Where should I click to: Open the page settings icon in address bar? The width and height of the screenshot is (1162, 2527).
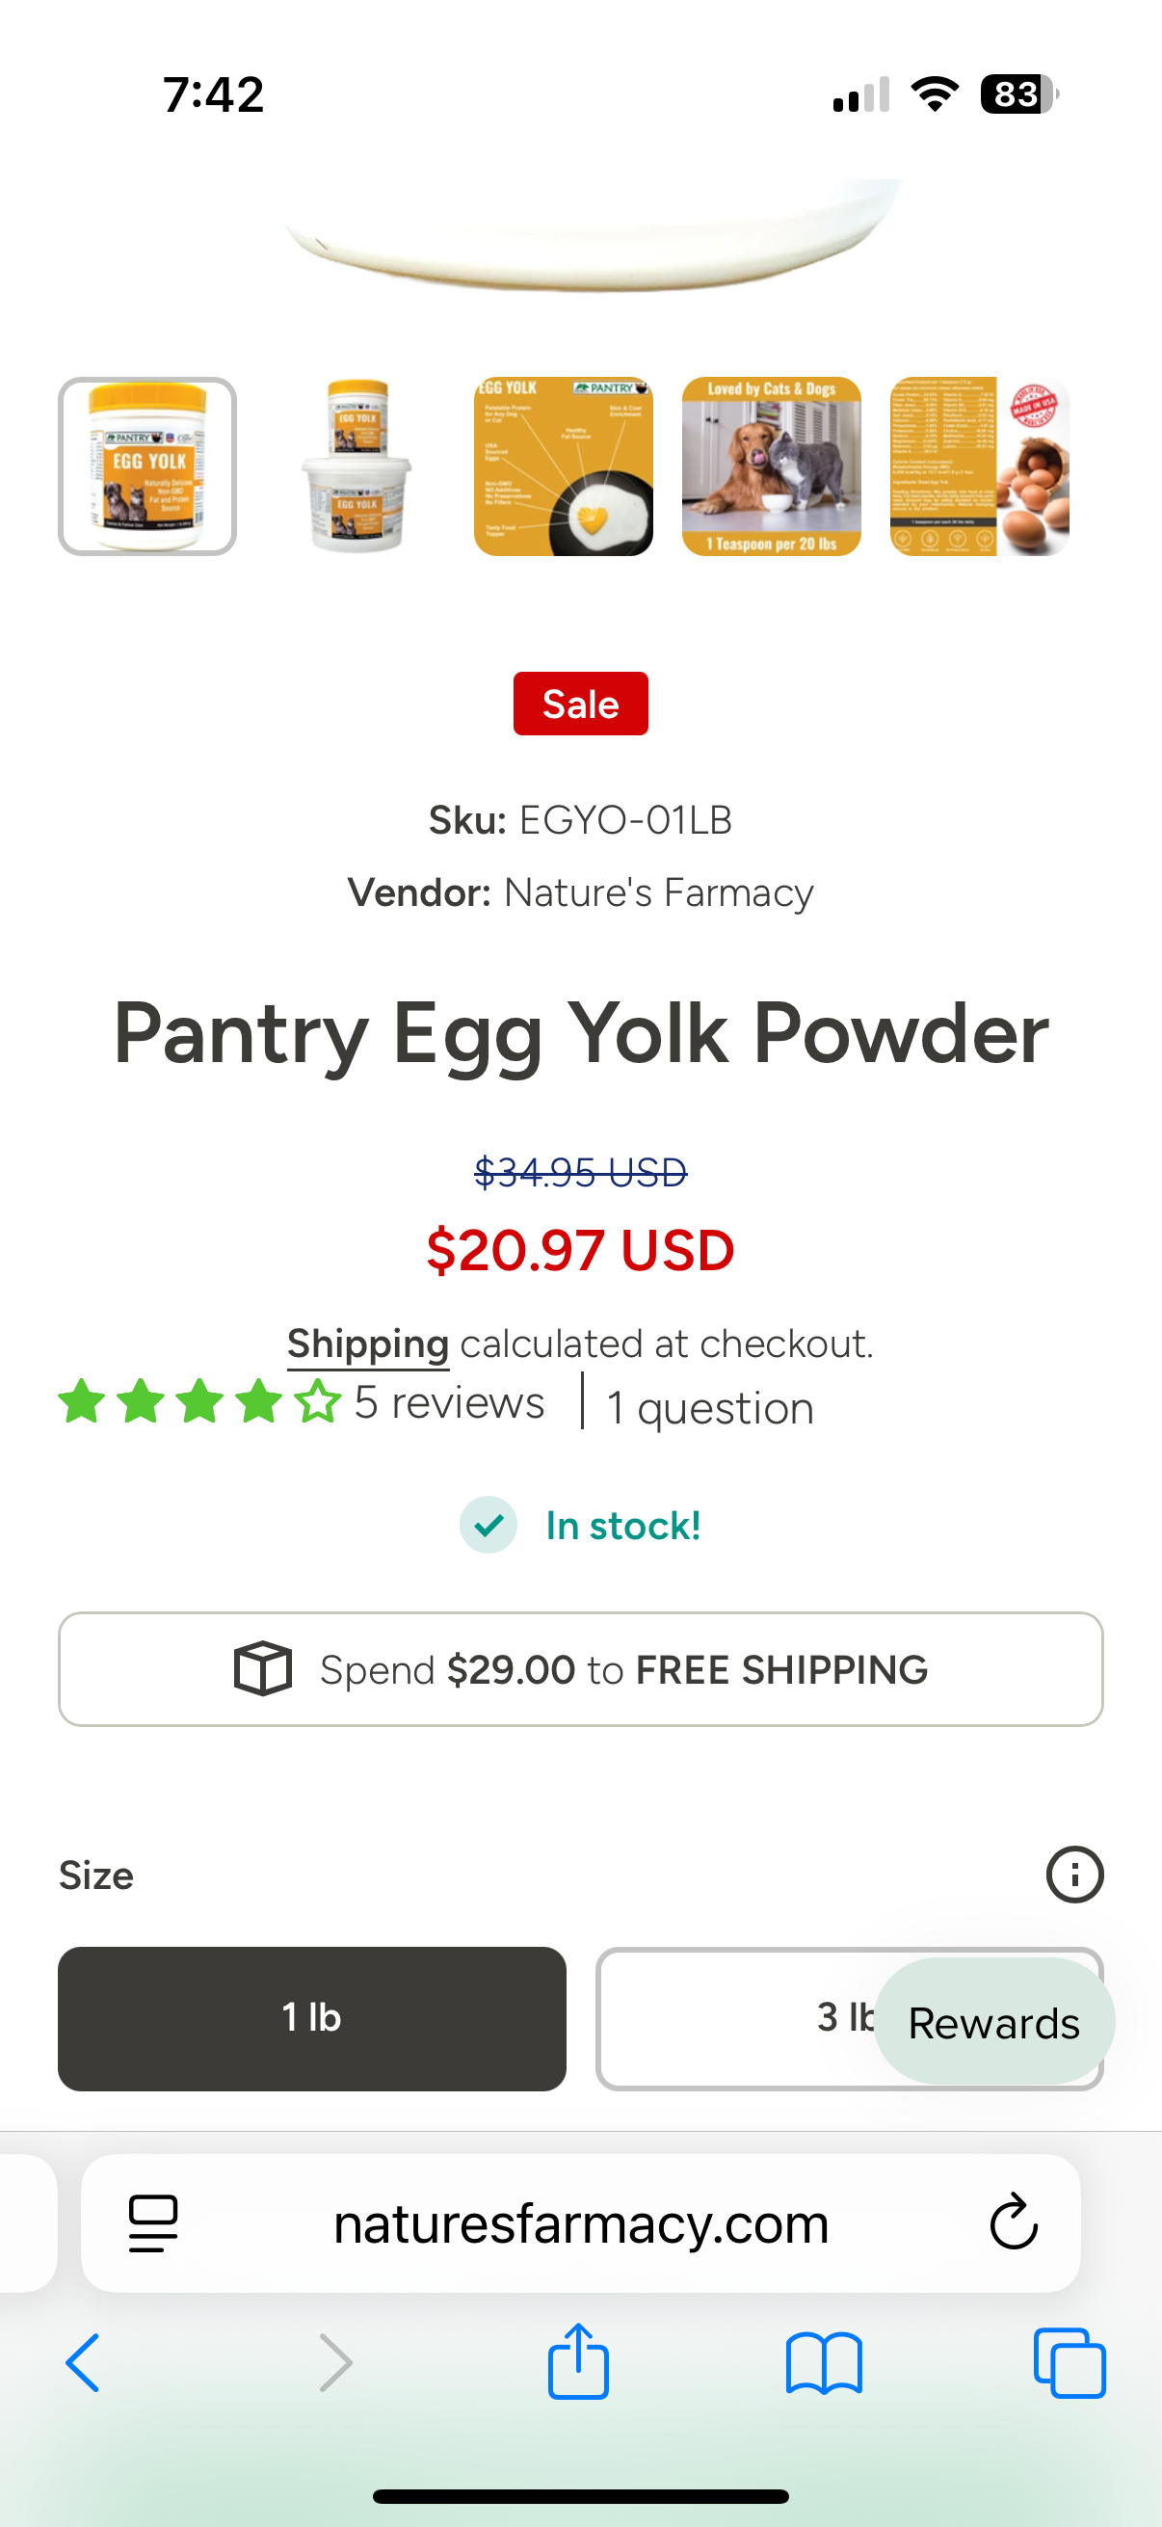coord(153,2221)
